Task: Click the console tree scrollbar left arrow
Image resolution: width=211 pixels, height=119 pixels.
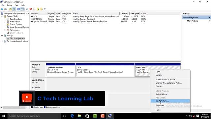Action: (x=1, y=108)
